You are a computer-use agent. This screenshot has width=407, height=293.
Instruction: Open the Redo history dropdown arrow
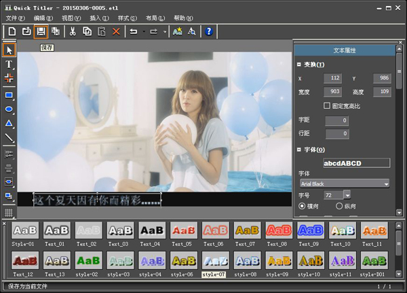pyautogui.click(x=165, y=32)
